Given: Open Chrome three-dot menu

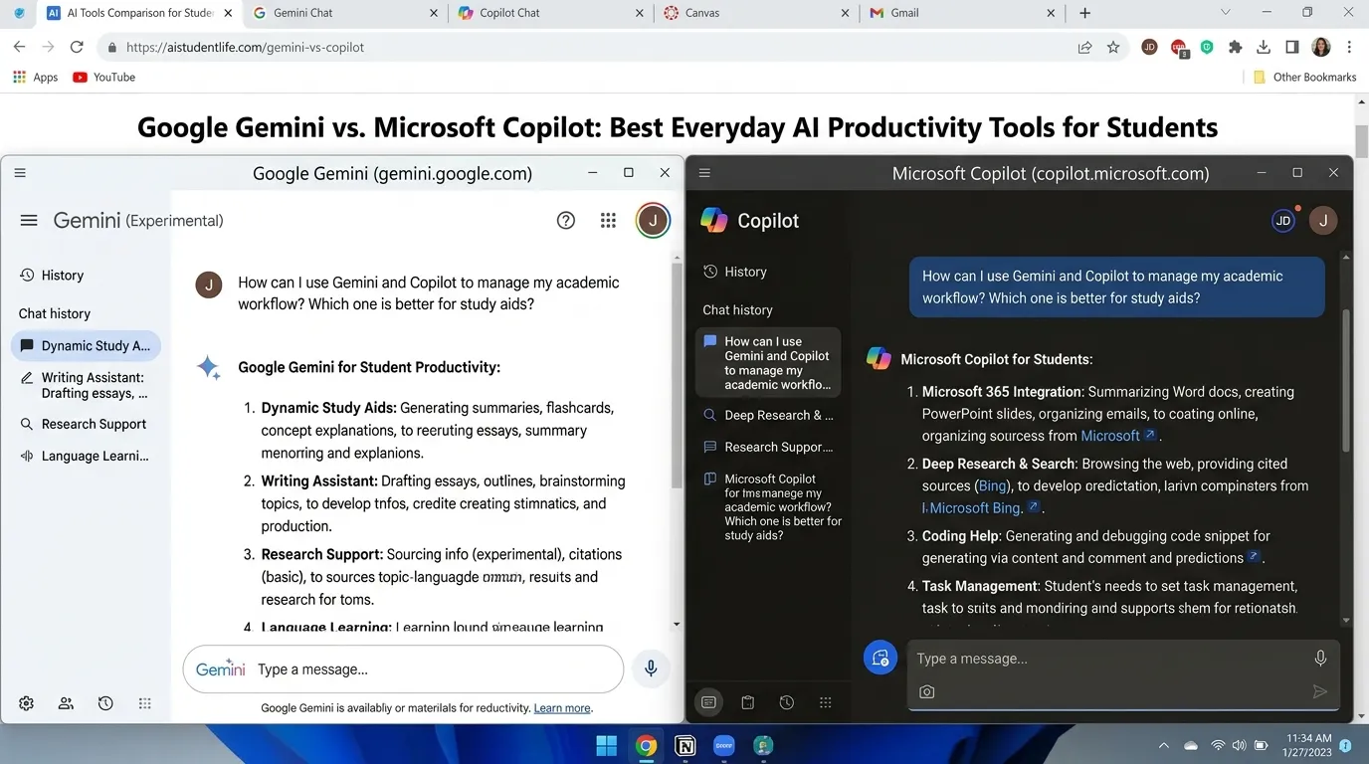Looking at the screenshot, I should [x=1349, y=47].
